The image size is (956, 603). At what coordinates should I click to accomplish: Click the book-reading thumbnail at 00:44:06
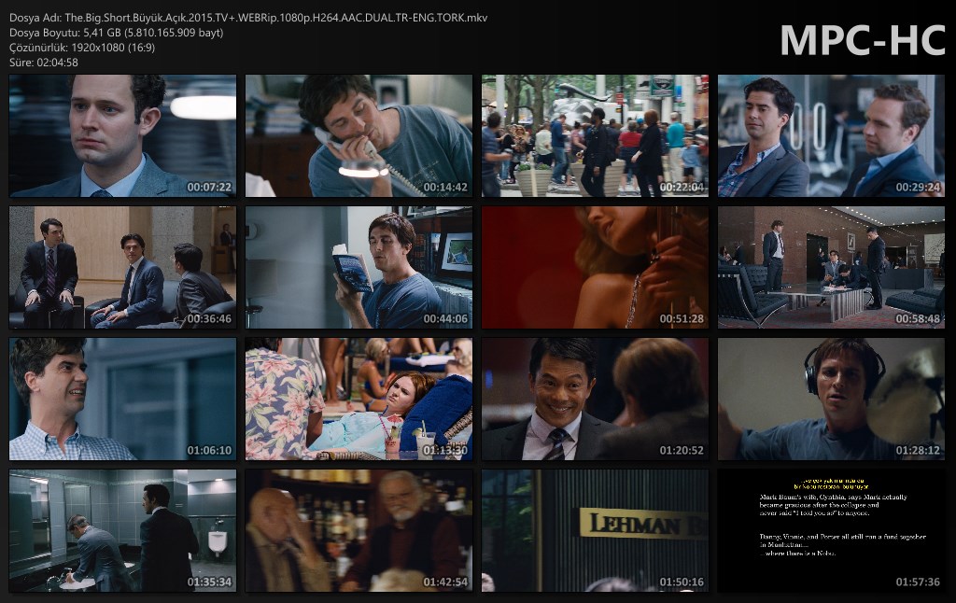358,268
